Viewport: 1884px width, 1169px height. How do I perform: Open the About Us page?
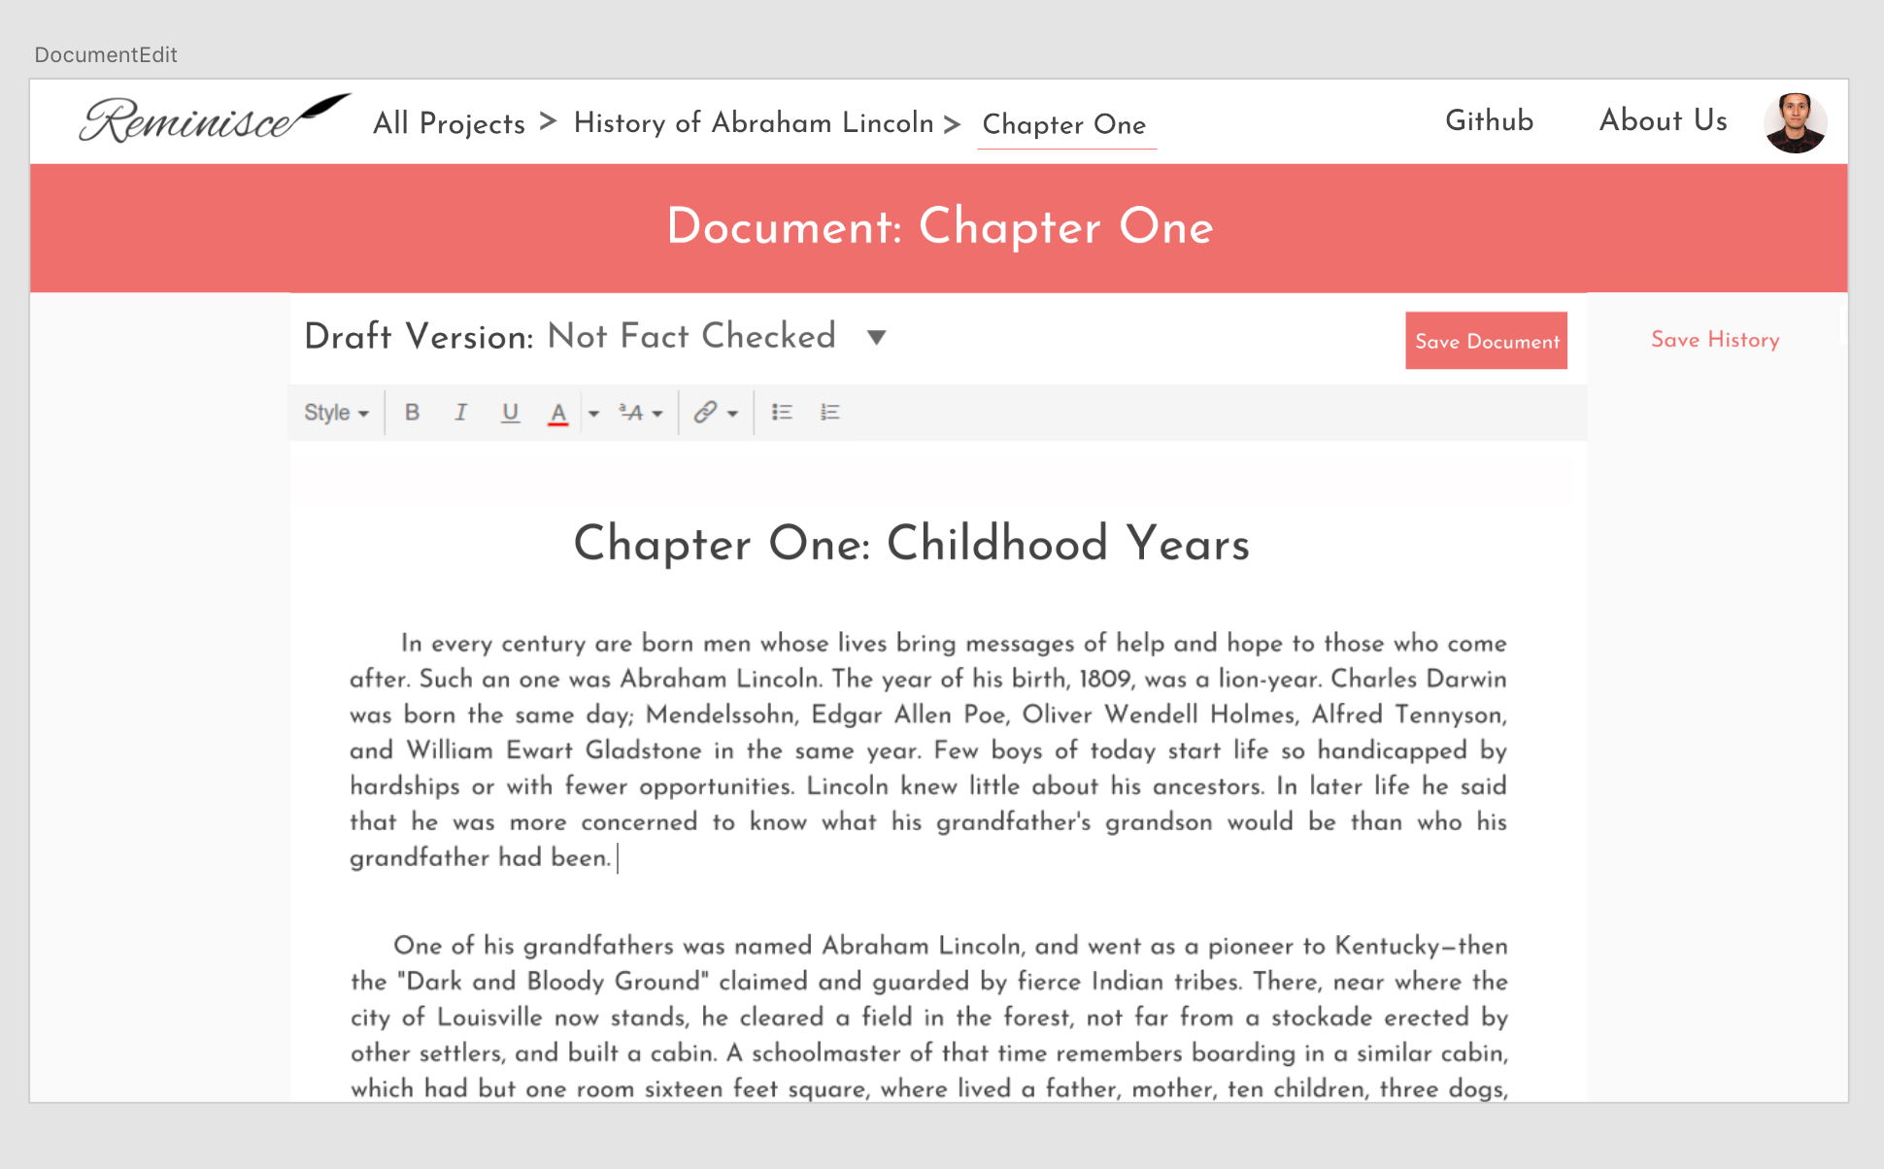point(1661,124)
